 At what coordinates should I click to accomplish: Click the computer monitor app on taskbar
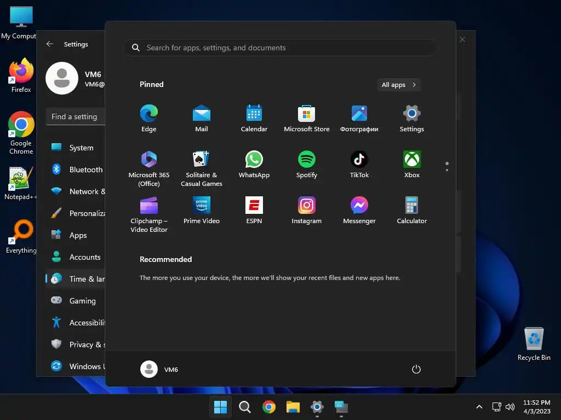pyautogui.click(x=341, y=407)
